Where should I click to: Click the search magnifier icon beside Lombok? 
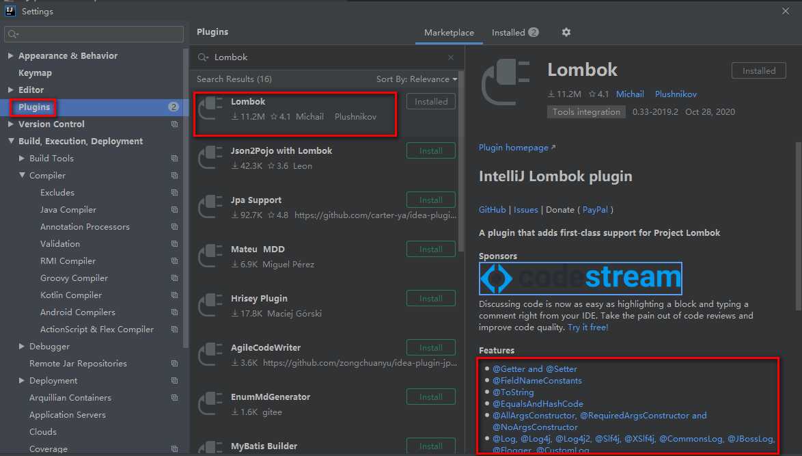(x=203, y=57)
